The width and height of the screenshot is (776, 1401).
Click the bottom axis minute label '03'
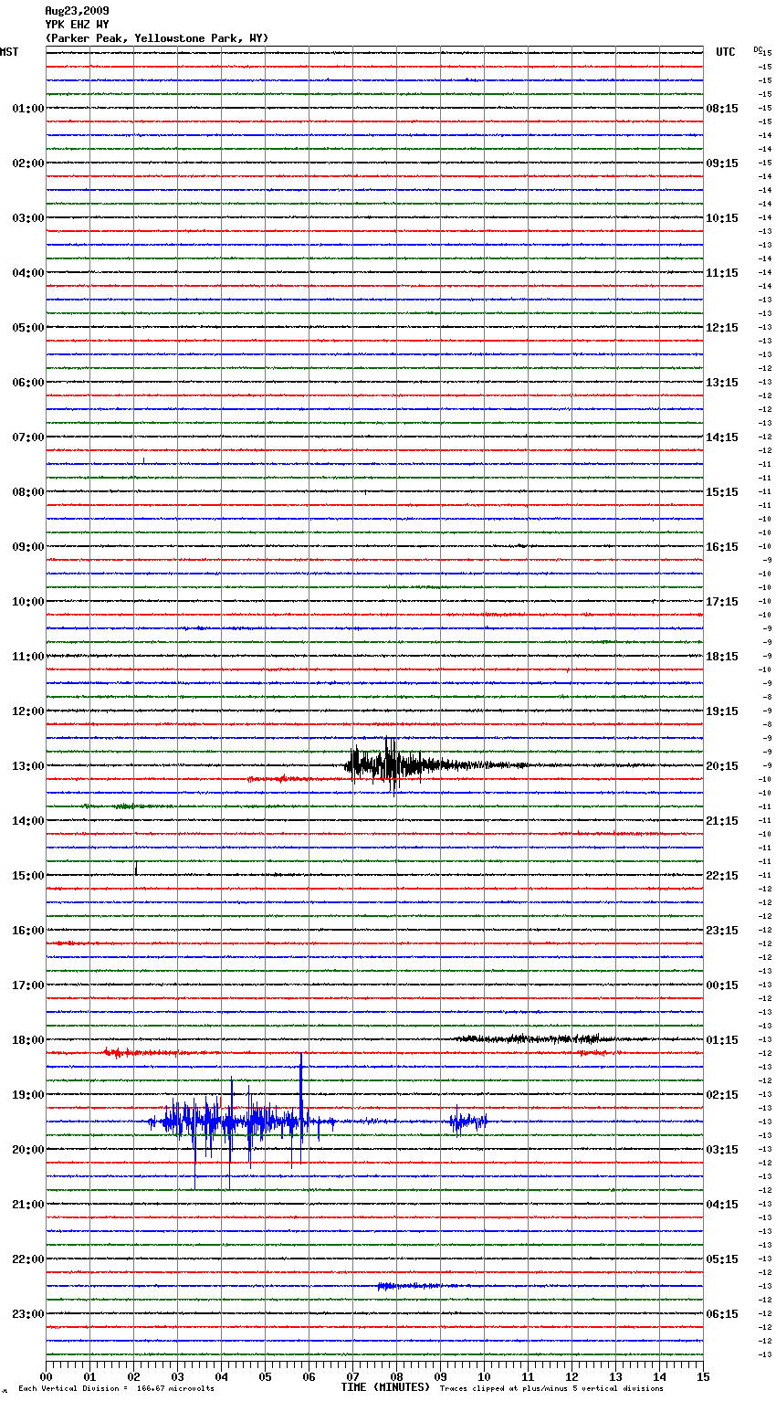point(177,1376)
